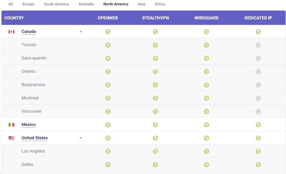286x174 pixels.
Task: Click Vancouver's Dedicated IP cross icon
Action: pyautogui.click(x=258, y=111)
